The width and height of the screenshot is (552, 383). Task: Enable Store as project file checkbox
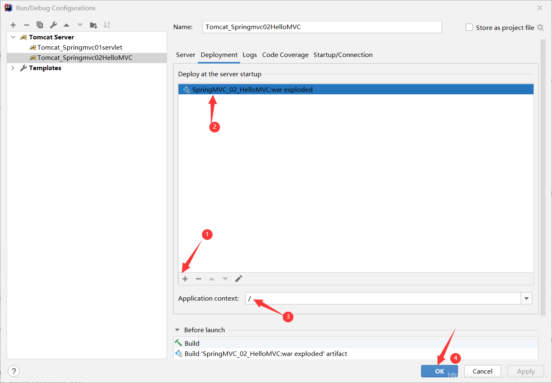coord(470,27)
